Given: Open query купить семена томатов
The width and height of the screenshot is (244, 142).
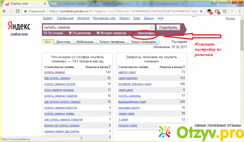Looking at the screenshot, I should 61,96.
